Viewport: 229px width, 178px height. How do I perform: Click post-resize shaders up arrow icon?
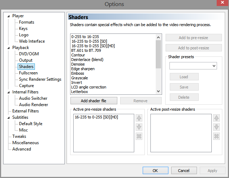tap(216, 118)
